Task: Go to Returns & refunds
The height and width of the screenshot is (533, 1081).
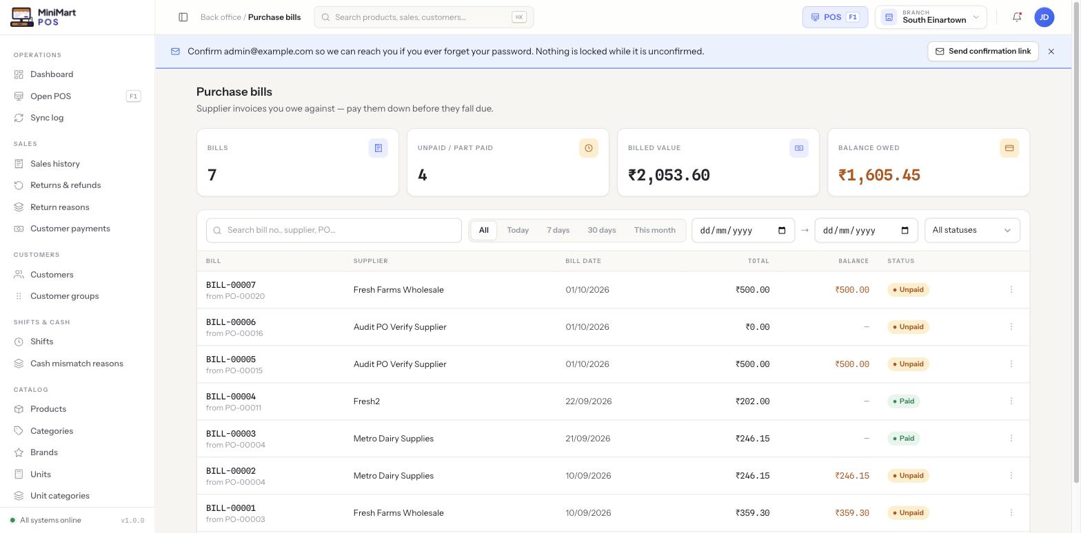Action: tap(77, 185)
